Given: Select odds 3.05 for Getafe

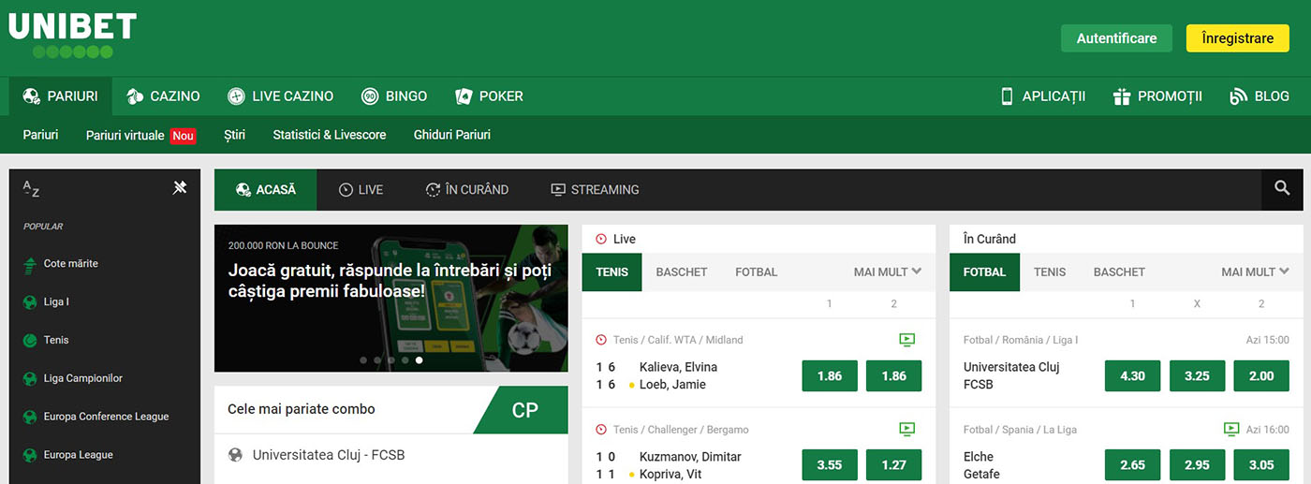Looking at the screenshot, I should pyautogui.click(x=1261, y=465).
